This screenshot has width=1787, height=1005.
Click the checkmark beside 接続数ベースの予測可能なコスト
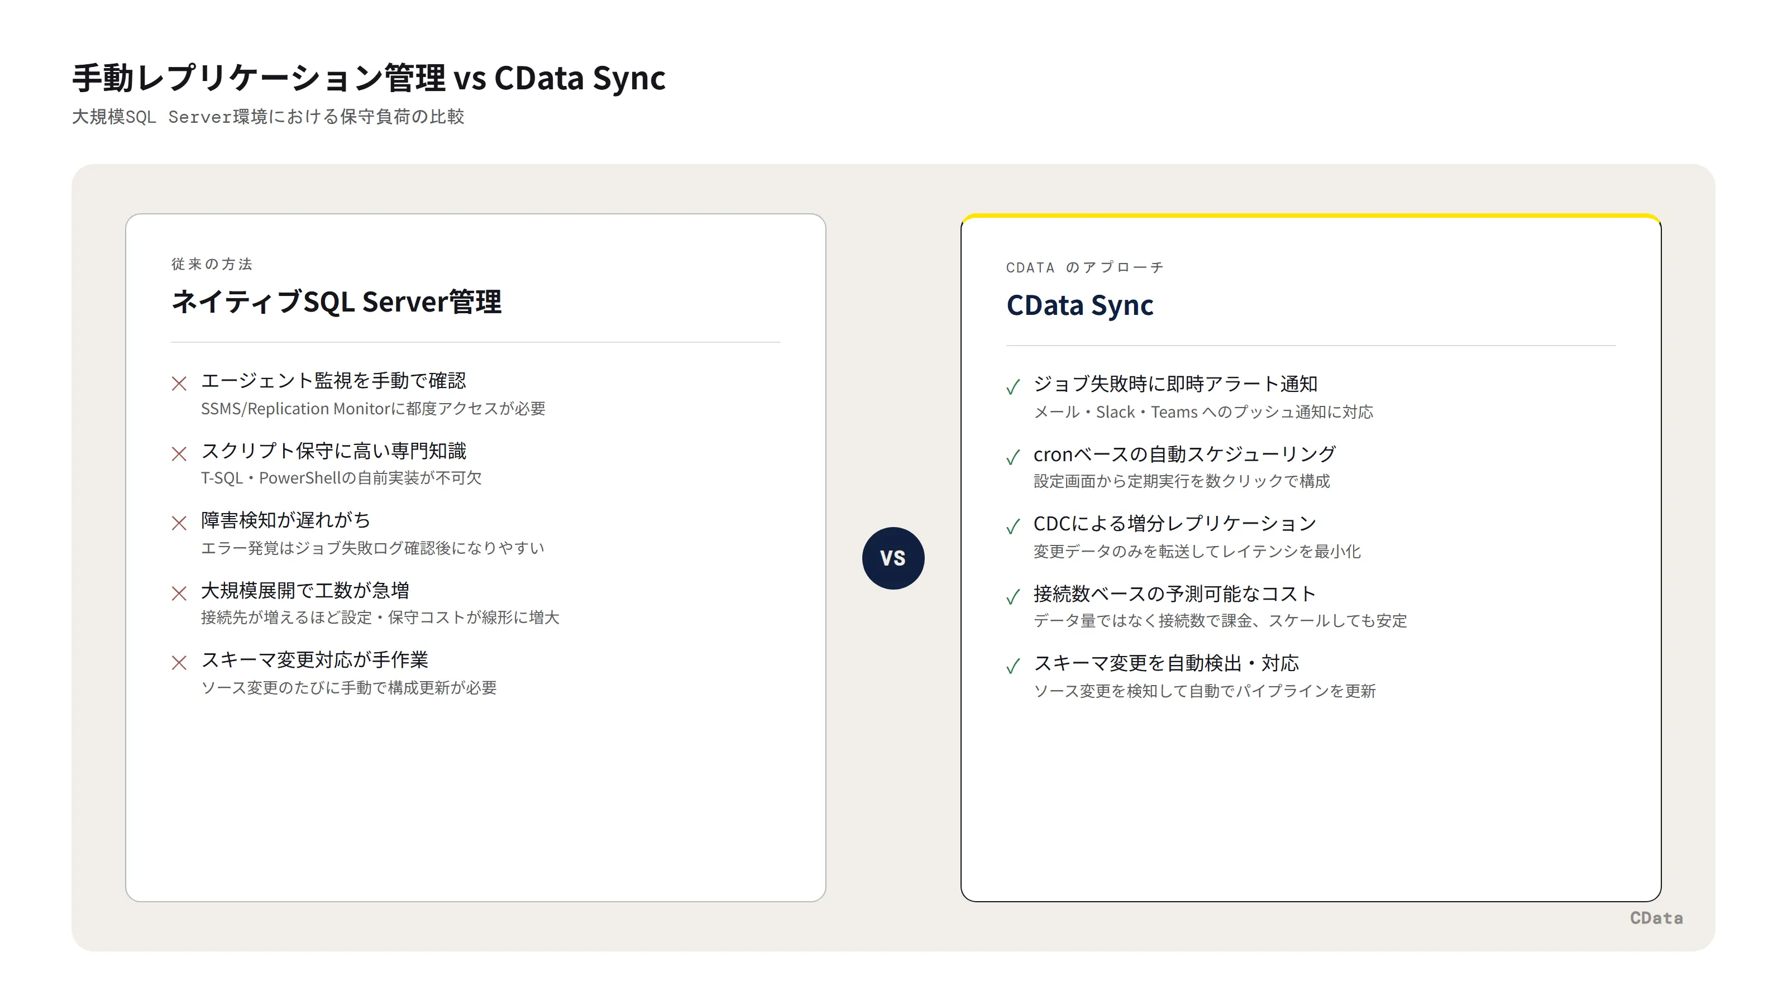point(1013,596)
